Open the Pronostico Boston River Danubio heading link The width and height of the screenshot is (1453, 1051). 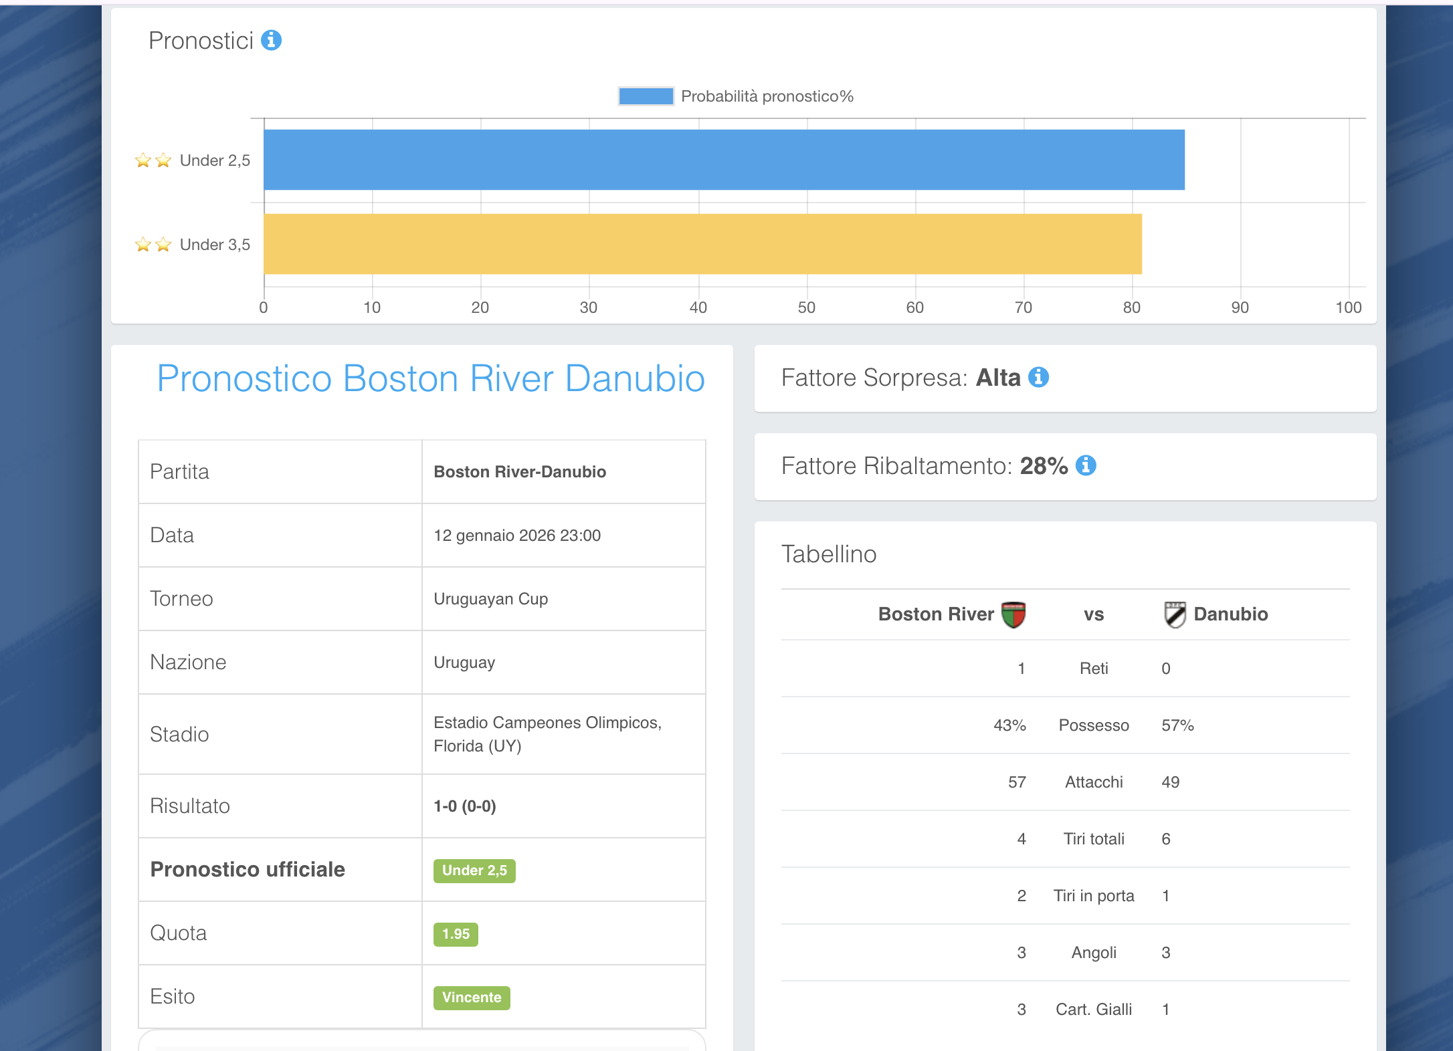point(431,378)
